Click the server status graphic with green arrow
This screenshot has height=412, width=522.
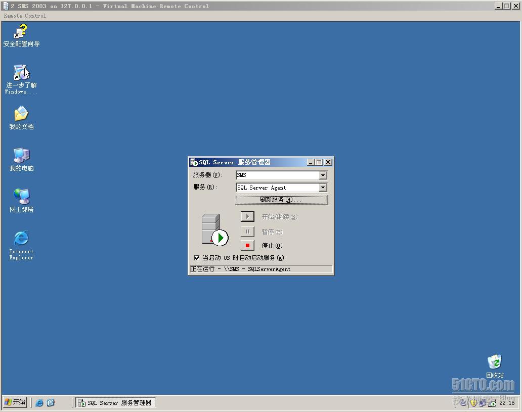coord(214,230)
